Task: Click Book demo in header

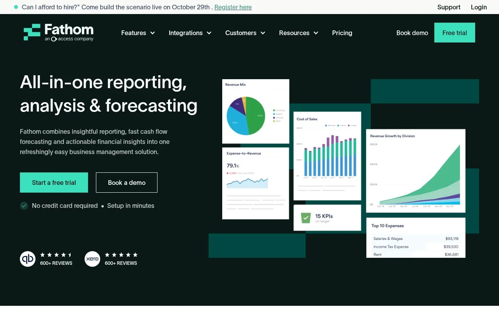Action: pos(412,33)
